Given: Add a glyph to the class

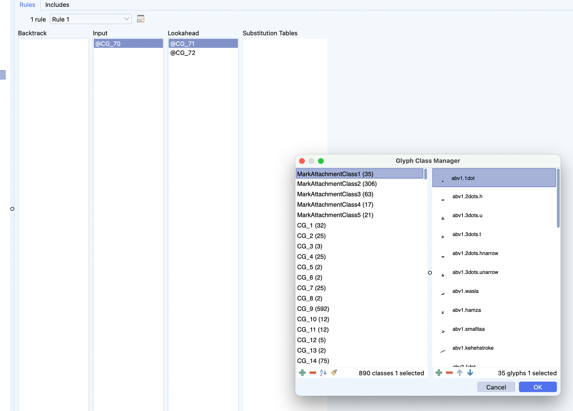Looking at the screenshot, I should tap(439, 373).
